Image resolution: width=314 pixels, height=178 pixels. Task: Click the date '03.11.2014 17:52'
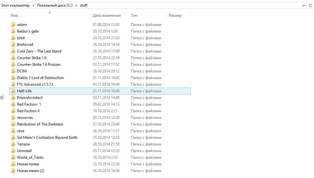(x=106, y=64)
